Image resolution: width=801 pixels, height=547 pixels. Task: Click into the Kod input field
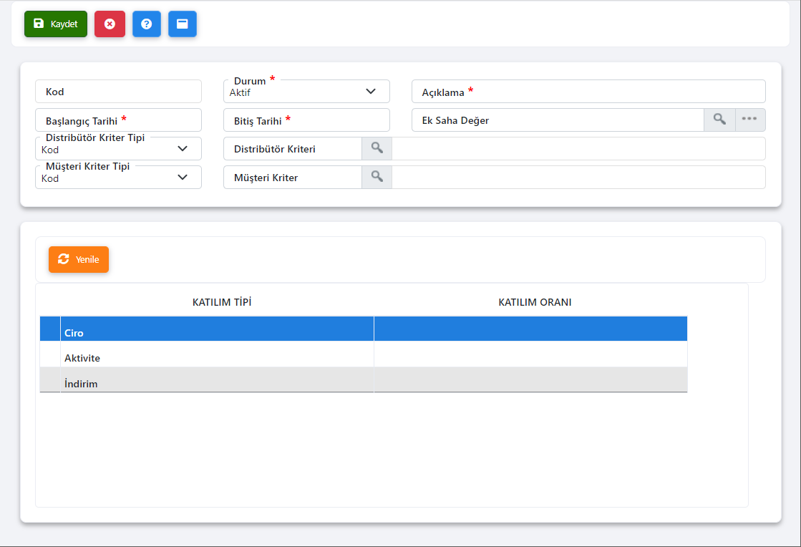[x=118, y=92]
